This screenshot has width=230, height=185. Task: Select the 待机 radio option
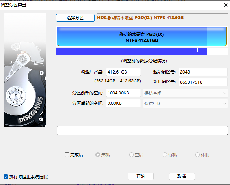(x=165, y=155)
